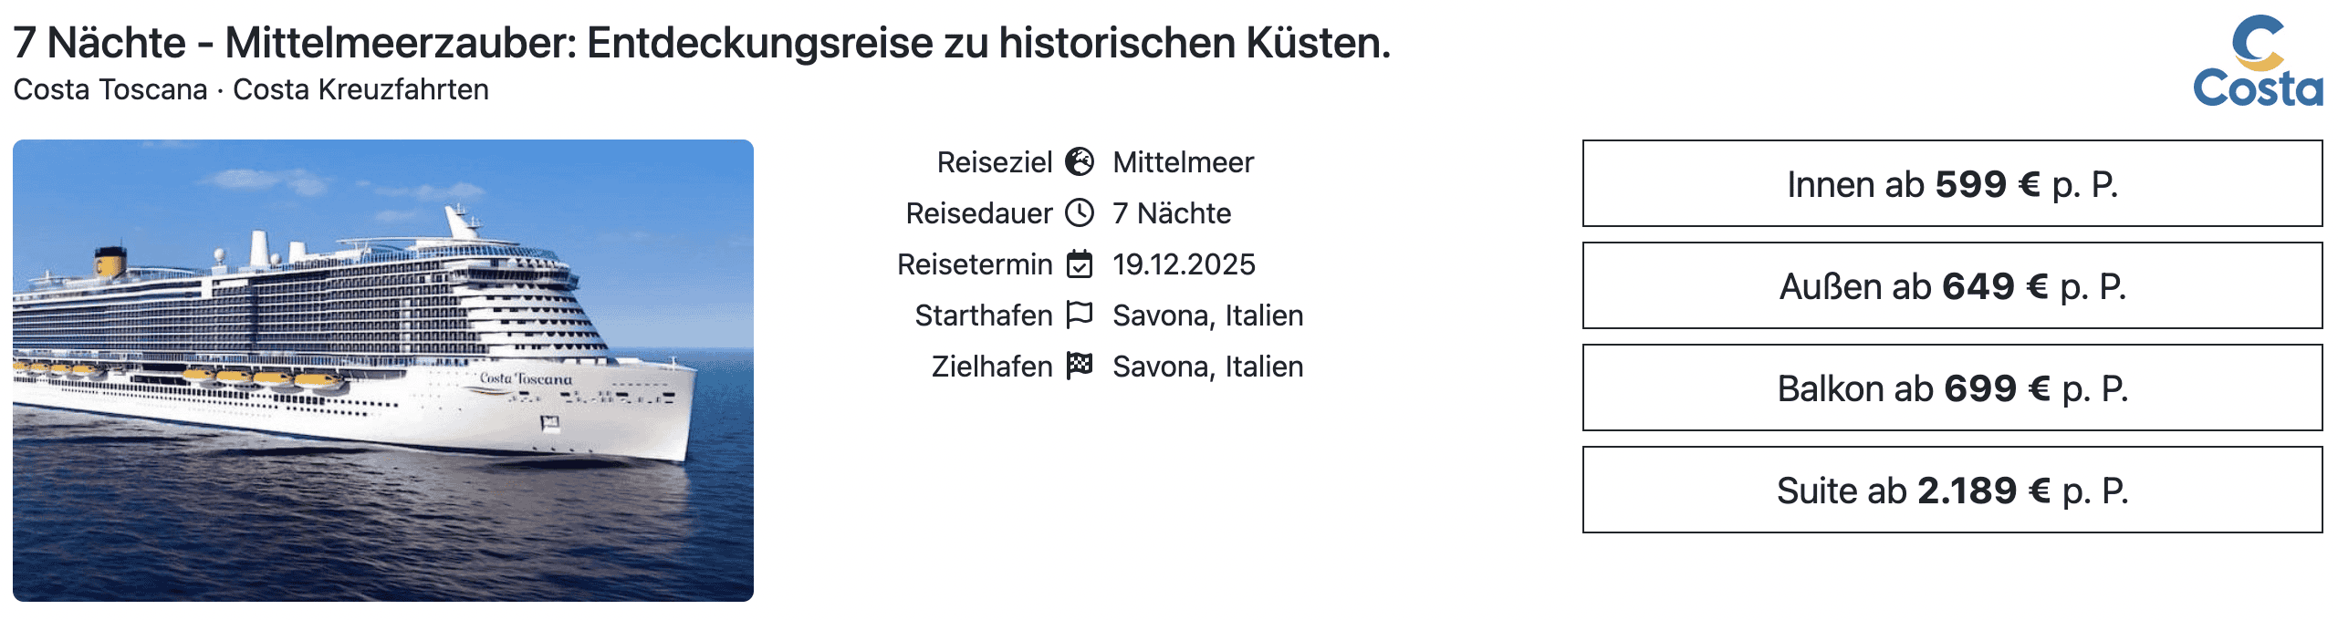Image resolution: width=2338 pixels, height=620 pixels.
Task: Open the Mittelmeerzauber cruise title
Action: 702,43
